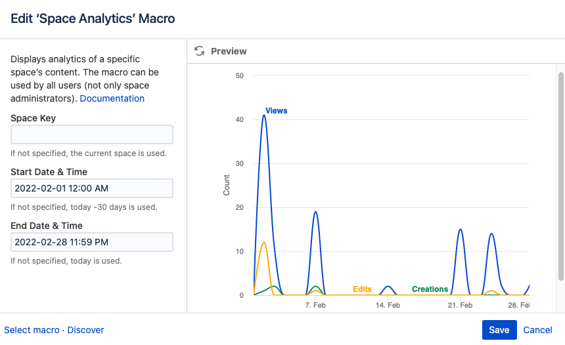
Task: Open the Discover link
Action: pos(85,330)
